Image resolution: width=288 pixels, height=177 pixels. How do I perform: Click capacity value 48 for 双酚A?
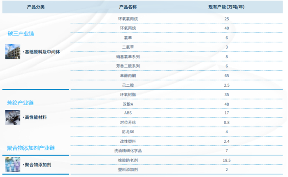227,104
